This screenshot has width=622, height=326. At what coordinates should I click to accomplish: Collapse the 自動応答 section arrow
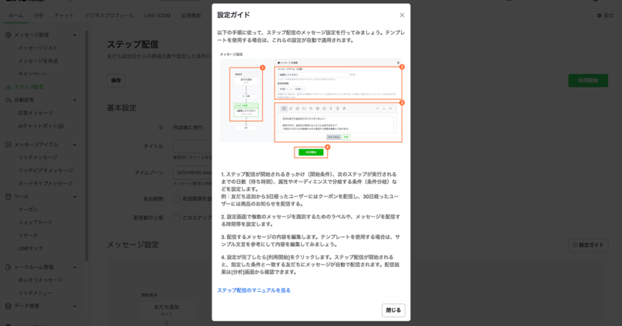pos(75,100)
